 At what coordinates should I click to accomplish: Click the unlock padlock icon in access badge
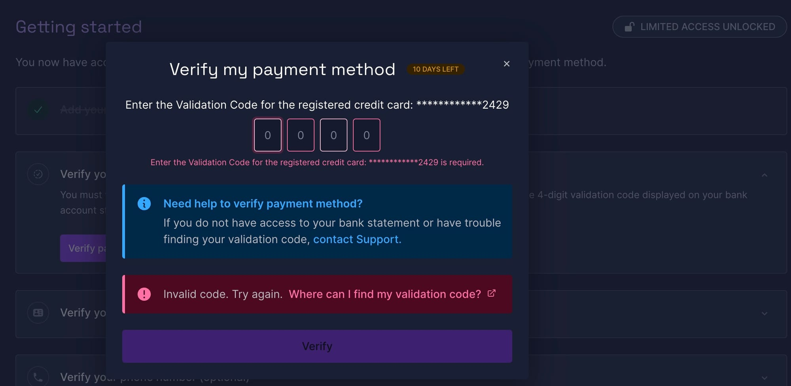tap(629, 27)
